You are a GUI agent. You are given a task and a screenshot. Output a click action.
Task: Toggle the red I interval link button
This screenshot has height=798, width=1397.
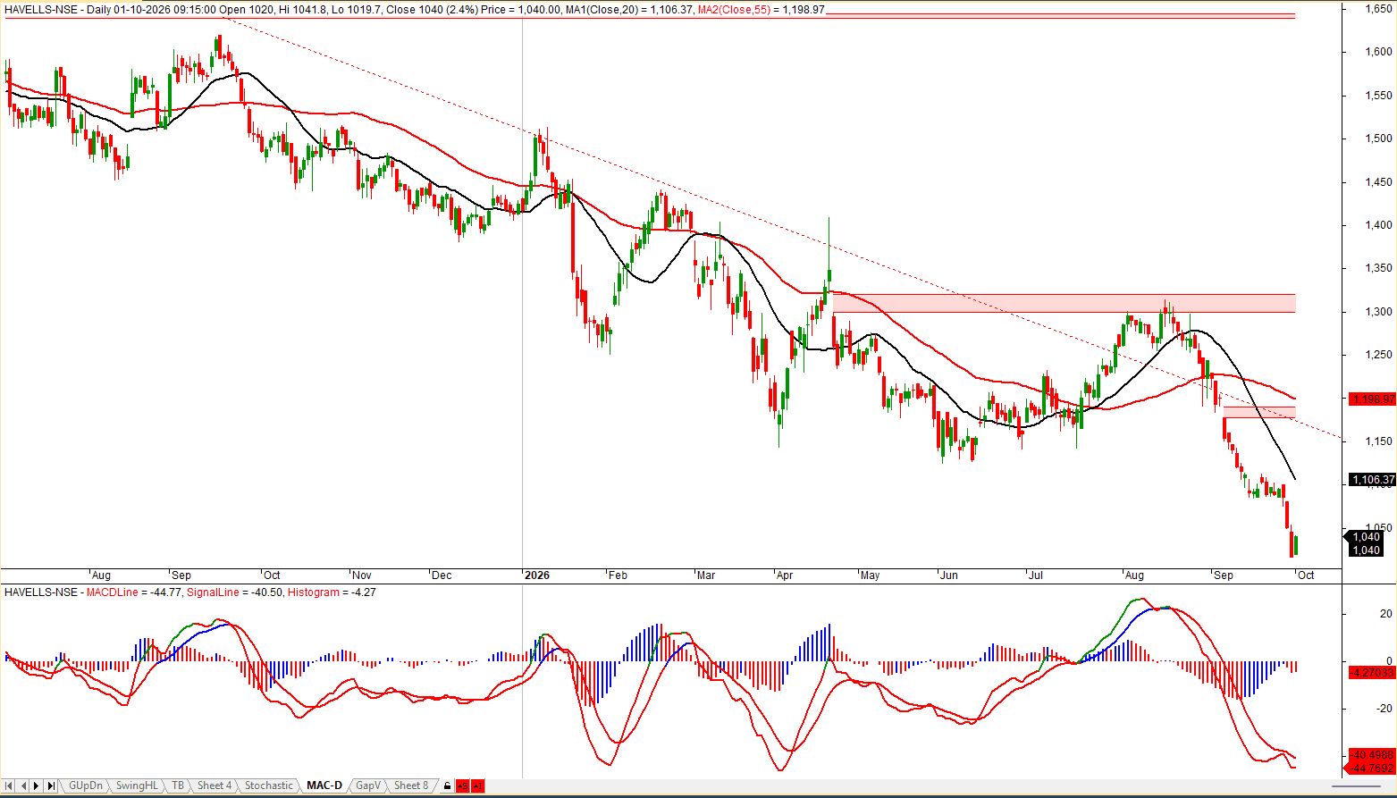(477, 785)
